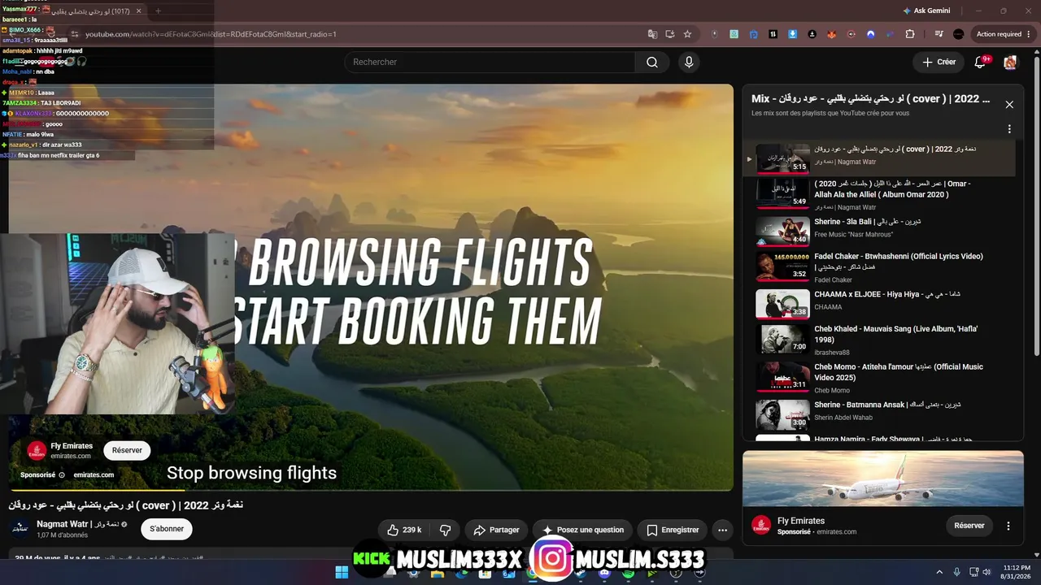The image size is (1041, 585).
Task: Open Chrome media controls icon
Action: [939, 34]
